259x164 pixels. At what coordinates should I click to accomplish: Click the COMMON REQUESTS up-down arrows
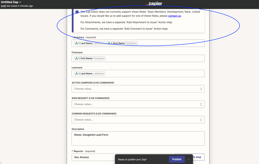click(x=201, y=120)
